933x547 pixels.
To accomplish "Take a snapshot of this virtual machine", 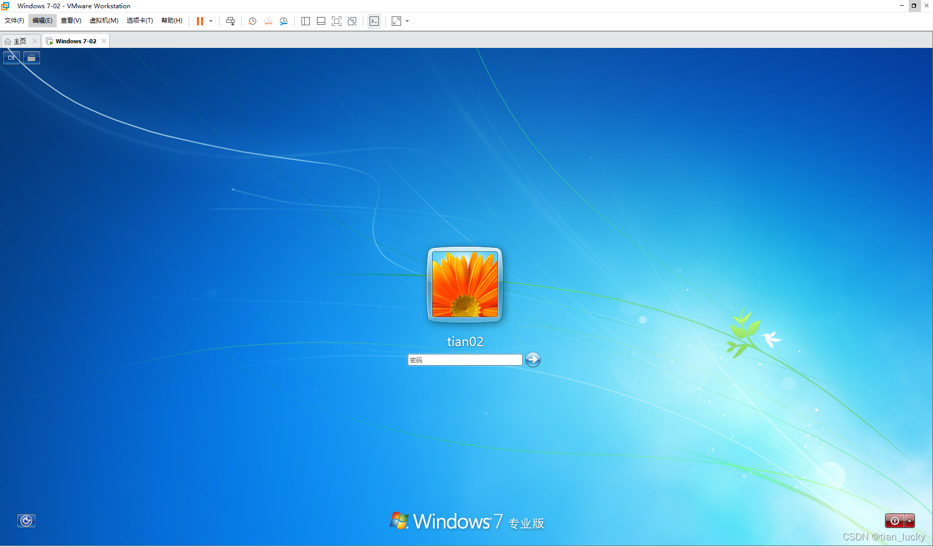I will [253, 21].
